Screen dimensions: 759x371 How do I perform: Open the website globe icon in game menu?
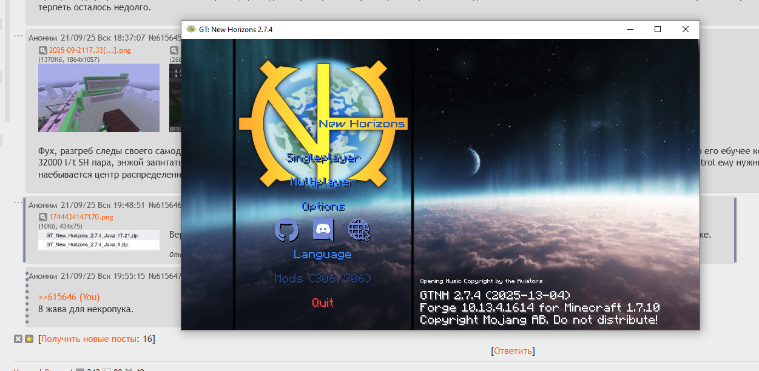(x=359, y=230)
